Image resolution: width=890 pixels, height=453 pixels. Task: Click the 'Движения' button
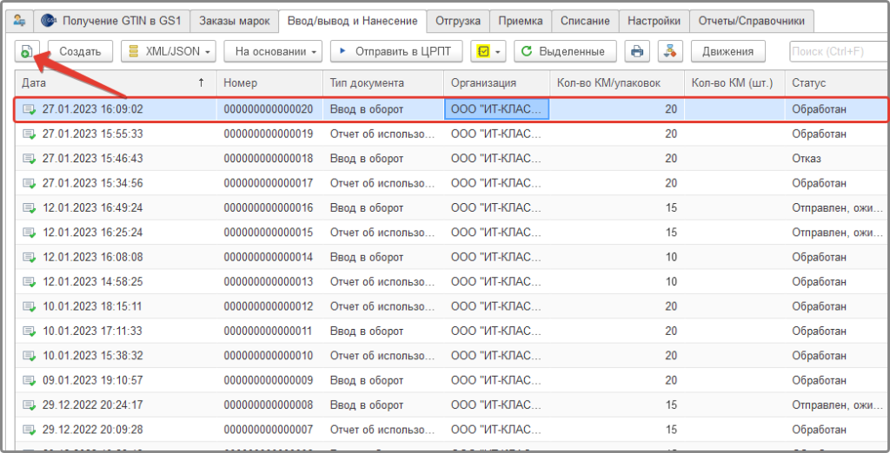727,51
